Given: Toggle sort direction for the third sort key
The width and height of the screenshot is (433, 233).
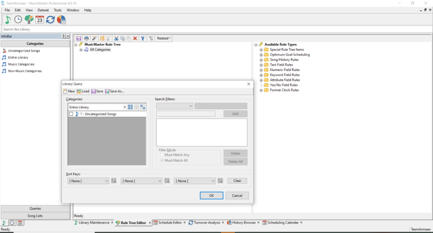Looking at the screenshot, I should [x=220, y=181].
